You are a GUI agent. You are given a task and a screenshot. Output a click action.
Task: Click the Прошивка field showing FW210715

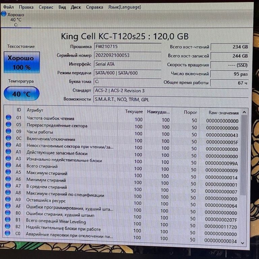click(x=127, y=47)
